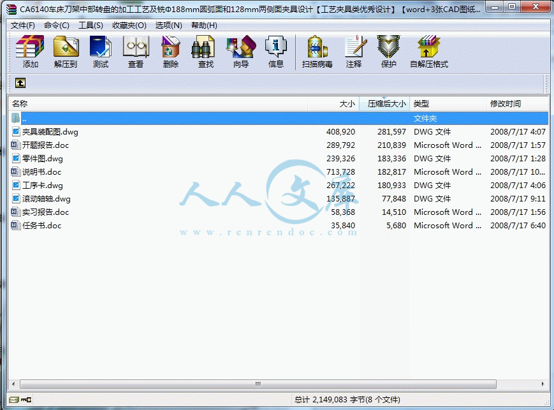The width and height of the screenshot is (554, 410).
Task: Launch the Wizard (向导) icon
Action: [x=241, y=47]
